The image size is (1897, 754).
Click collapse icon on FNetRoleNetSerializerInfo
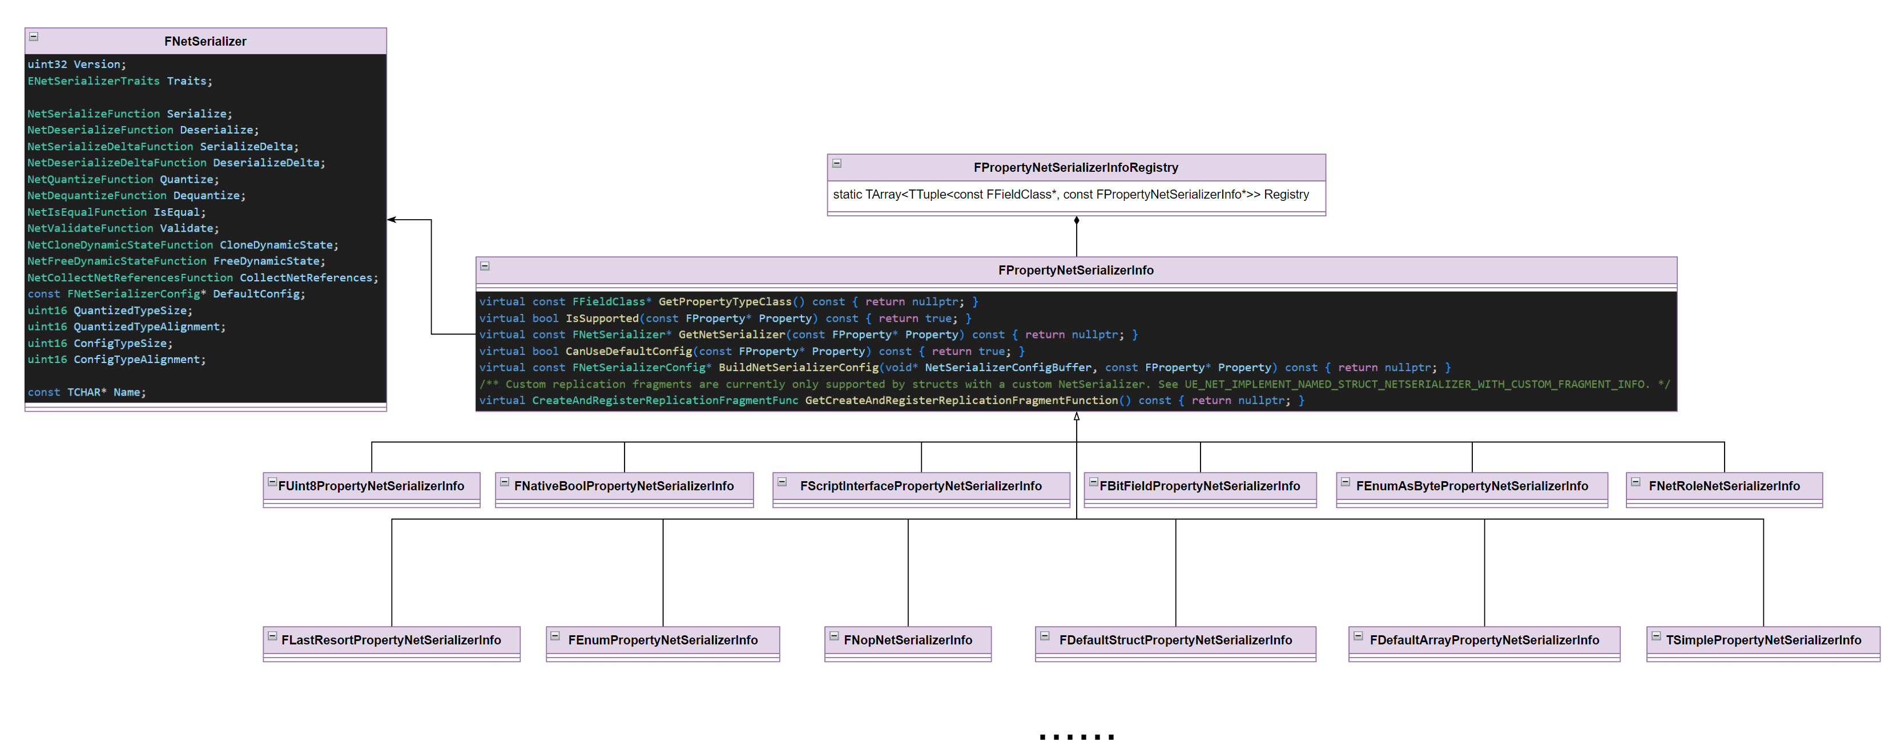tap(1636, 482)
